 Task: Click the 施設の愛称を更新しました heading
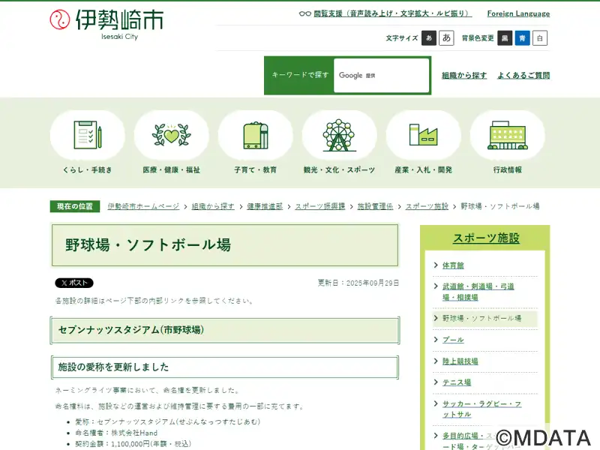coord(113,367)
